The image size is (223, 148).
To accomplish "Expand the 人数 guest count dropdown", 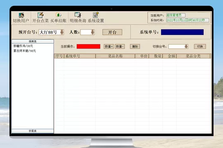I will click(93, 32).
